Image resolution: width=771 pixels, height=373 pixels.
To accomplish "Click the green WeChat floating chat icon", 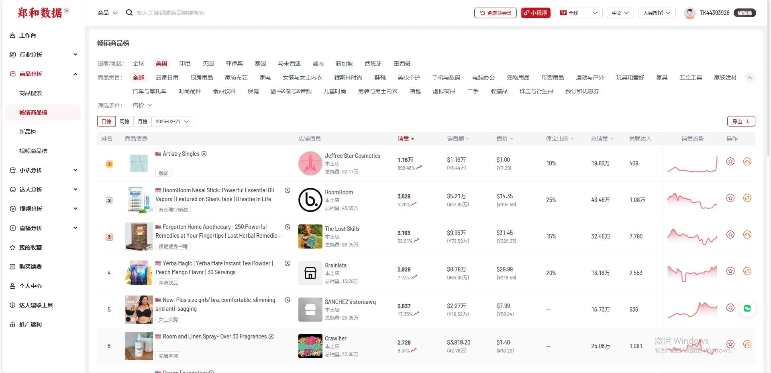I will [x=747, y=308].
